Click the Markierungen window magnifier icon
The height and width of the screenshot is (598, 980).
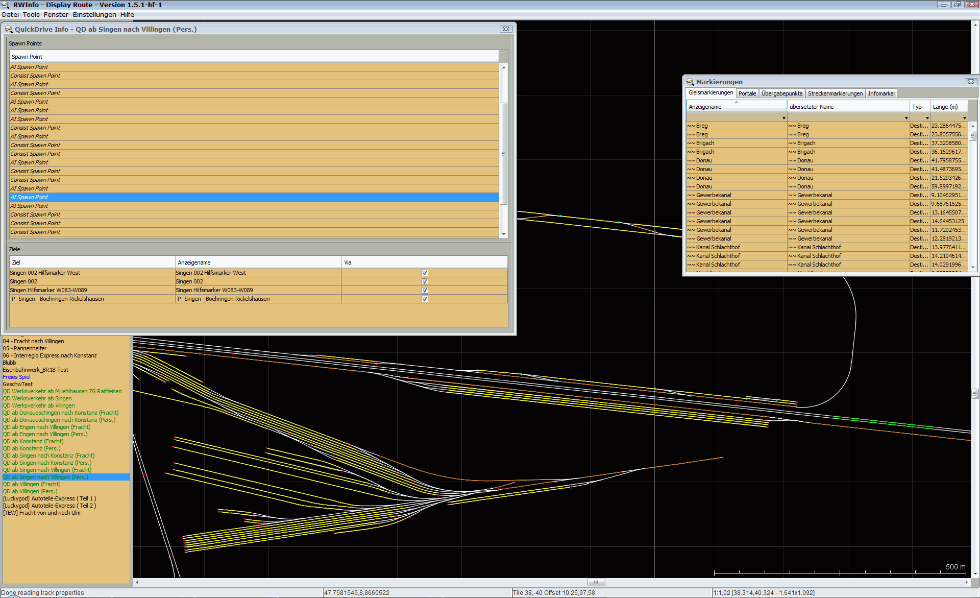coord(690,82)
